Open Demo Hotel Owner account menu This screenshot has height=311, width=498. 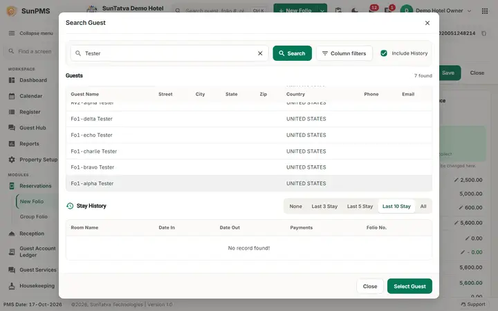click(x=436, y=11)
